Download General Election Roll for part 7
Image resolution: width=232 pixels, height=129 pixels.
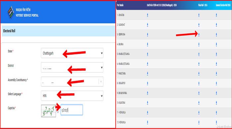216,73
